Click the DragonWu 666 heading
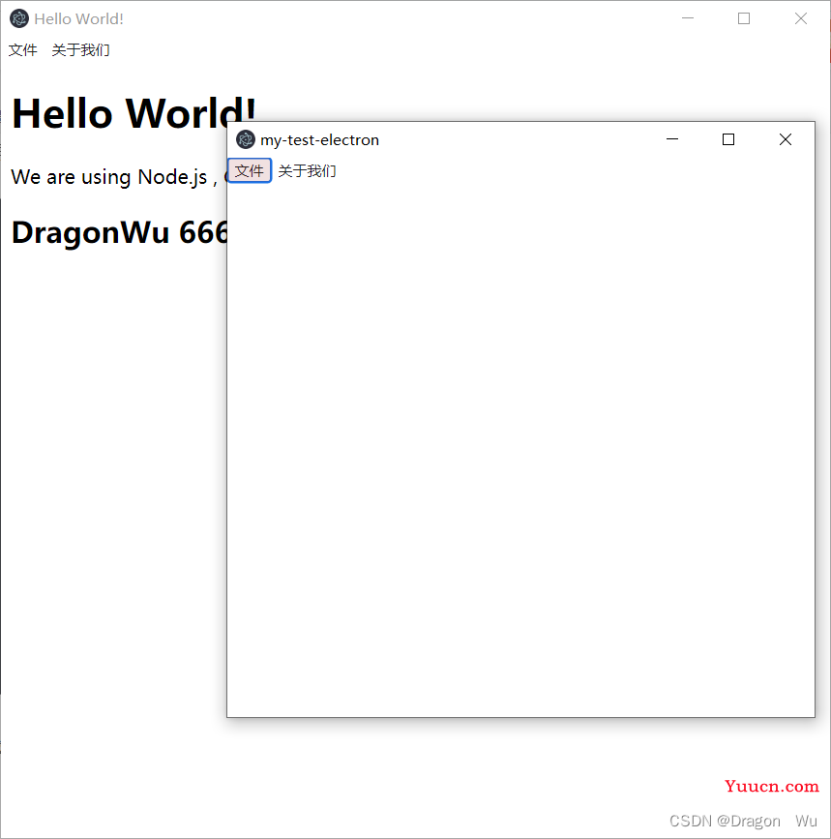Viewport: 831px width, 839px height. click(x=119, y=232)
